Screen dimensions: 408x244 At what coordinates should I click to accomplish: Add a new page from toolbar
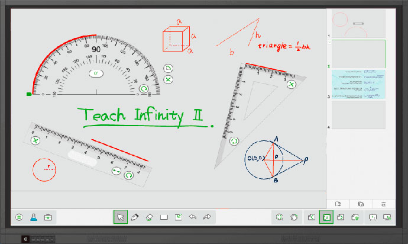(355, 217)
